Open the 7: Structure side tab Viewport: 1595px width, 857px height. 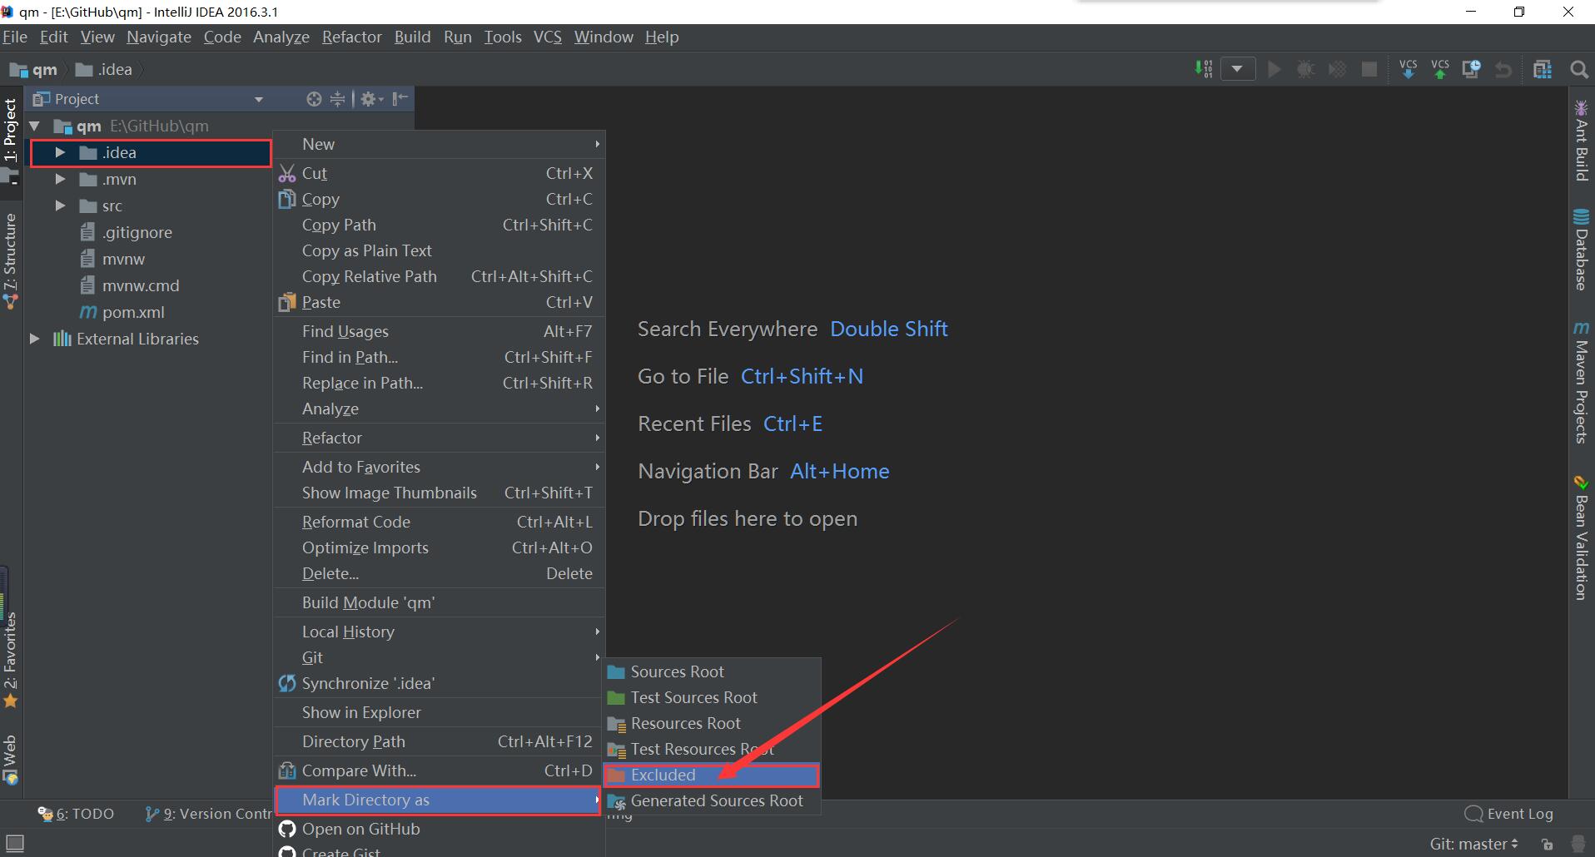10,261
